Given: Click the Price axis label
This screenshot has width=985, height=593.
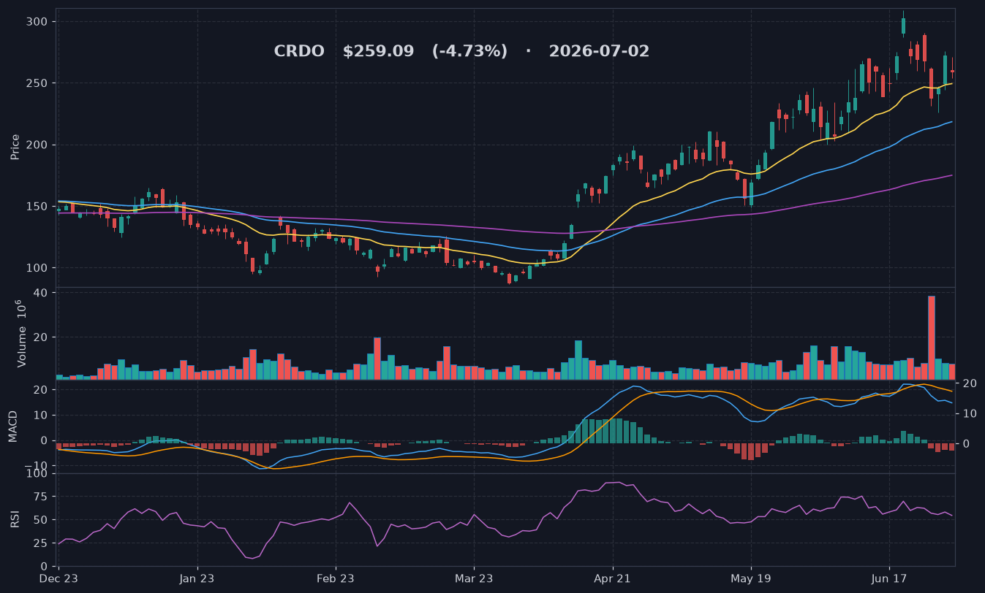Looking at the screenshot, I should [15, 147].
